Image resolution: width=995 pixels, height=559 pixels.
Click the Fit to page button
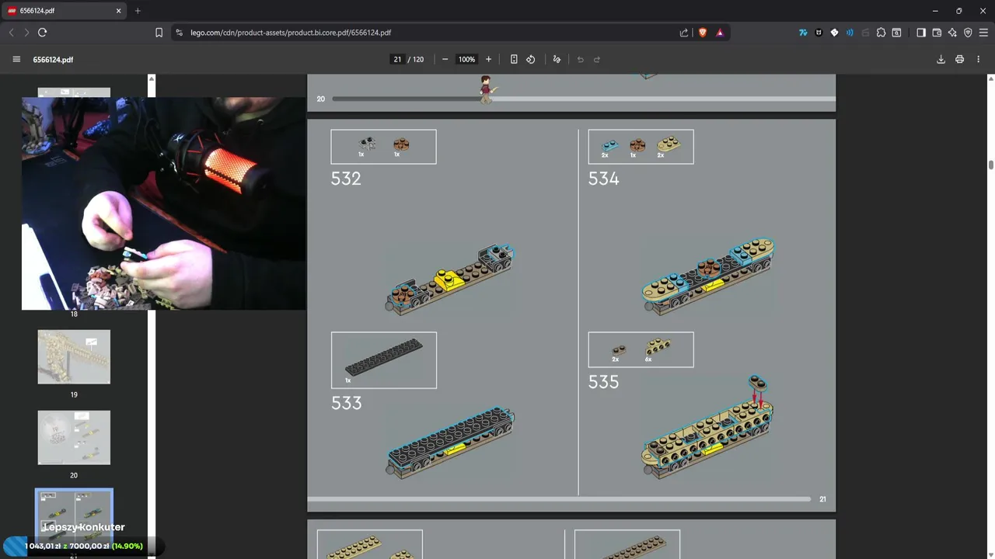[514, 60]
